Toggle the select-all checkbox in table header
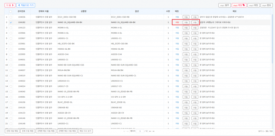 tap(11, 11)
